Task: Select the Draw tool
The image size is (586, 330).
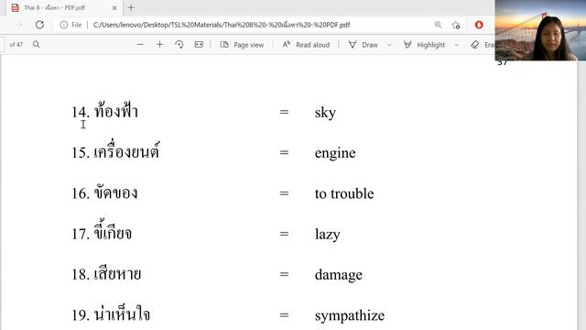Action: [x=363, y=45]
